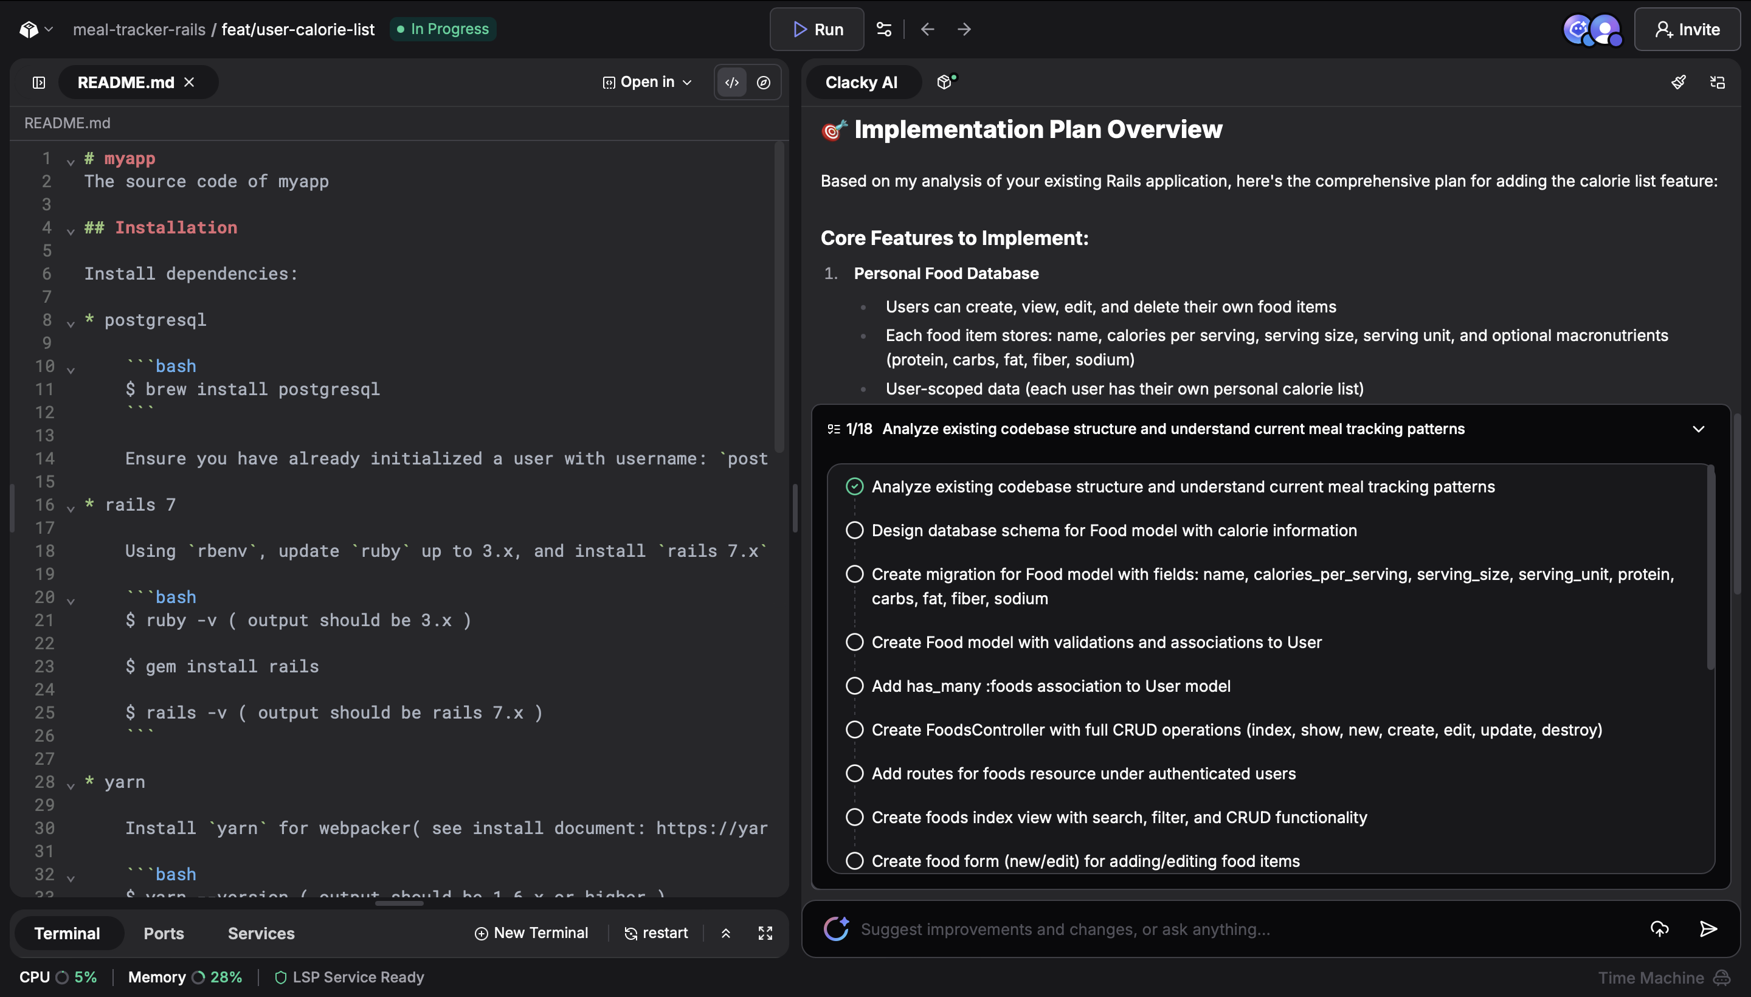Click the README.md breadcrumb path
This screenshot has height=997, width=1751.
coord(67,123)
